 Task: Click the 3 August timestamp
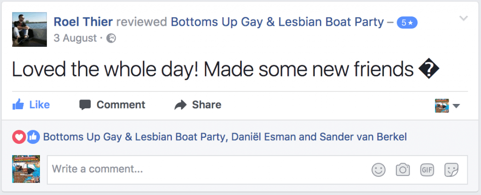(75, 38)
